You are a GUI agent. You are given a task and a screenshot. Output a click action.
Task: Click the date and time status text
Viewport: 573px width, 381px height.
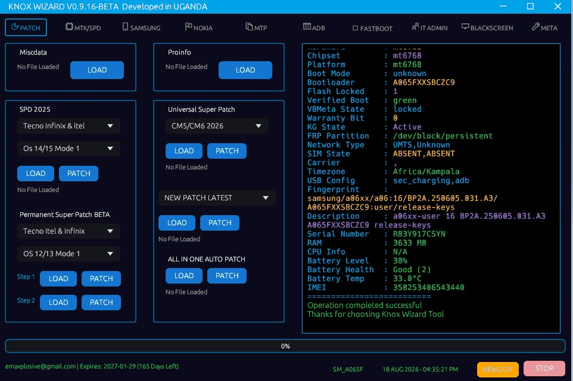(421, 369)
